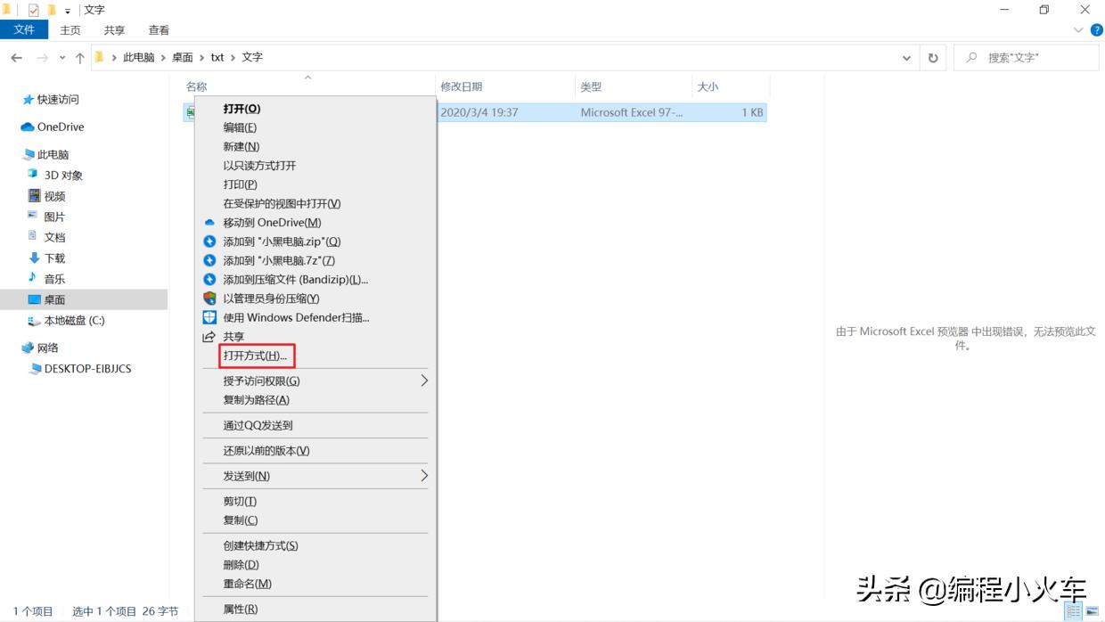
Task: Expand the address bar history dropdown
Action: click(x=907, y=57)
